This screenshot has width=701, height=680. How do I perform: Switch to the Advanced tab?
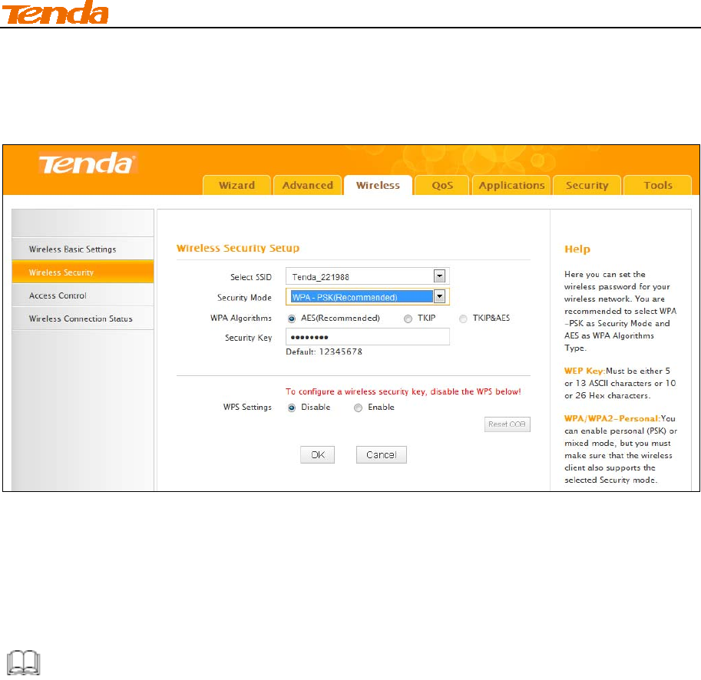click(307, 185)
